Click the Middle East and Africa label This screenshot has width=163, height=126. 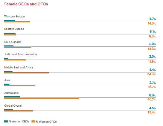coord(19,67)
